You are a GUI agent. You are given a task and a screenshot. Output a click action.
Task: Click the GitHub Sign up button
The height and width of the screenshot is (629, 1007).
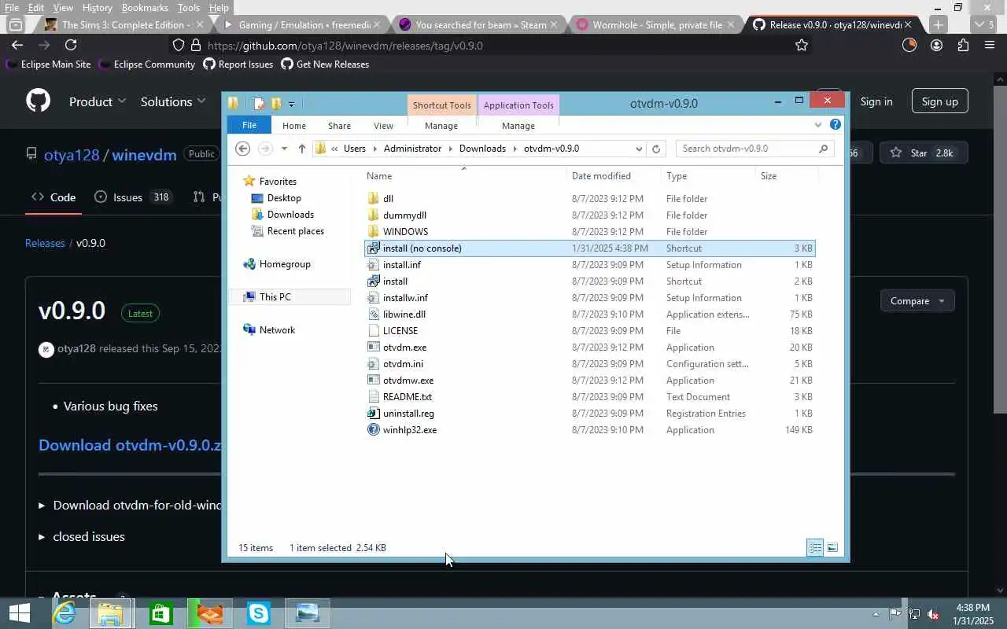pos(939,101)
